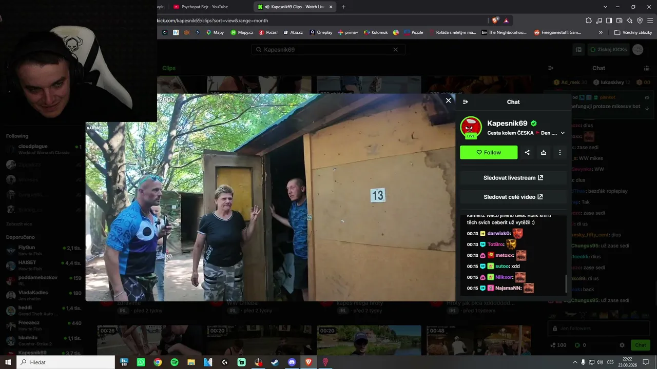657x369 pixels.
Task: Open the 00:26 clip thumbnail
Action: 149,340
